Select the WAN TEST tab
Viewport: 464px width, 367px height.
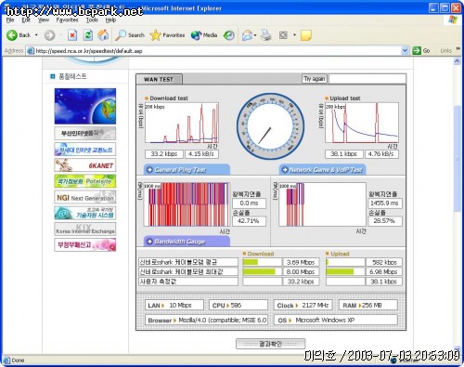click(x=159, y=79)
